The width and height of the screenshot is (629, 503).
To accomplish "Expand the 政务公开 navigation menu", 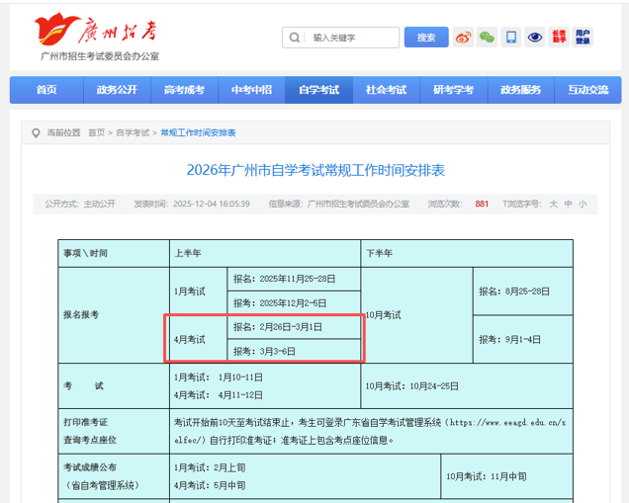I will click(x=117, y=90).
